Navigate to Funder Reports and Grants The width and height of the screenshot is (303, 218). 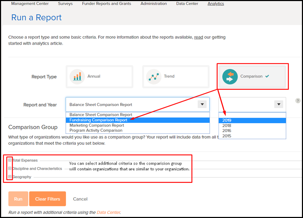coord(106,4)
